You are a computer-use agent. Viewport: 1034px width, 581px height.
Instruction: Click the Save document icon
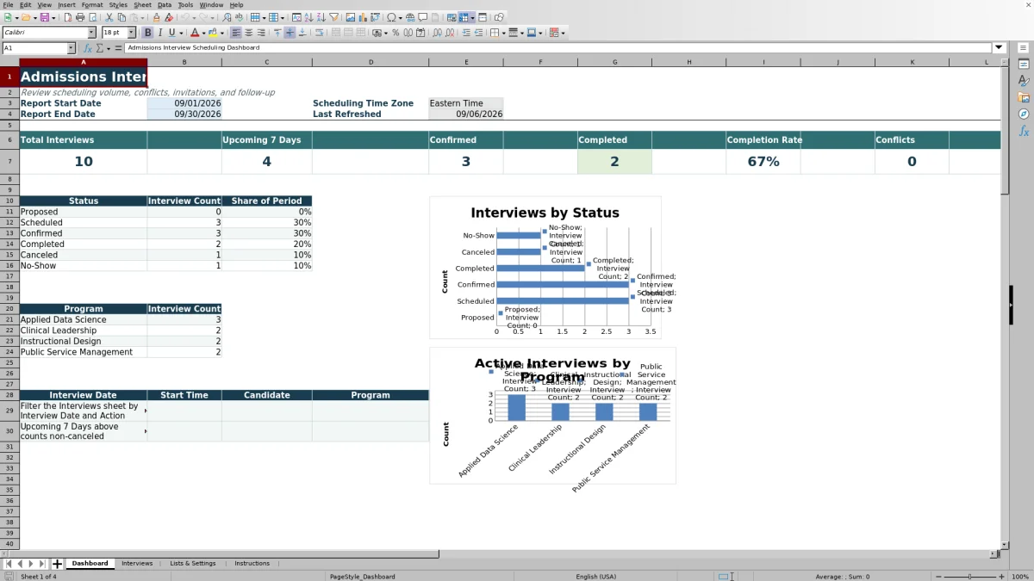[44, 17]
